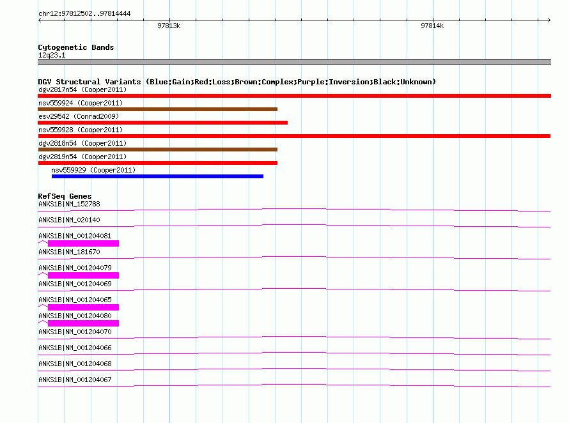569x423 pixels.
Task: Open the ANKS1B|NM_001204069 transcript label
Action: (x=75, y=284)
